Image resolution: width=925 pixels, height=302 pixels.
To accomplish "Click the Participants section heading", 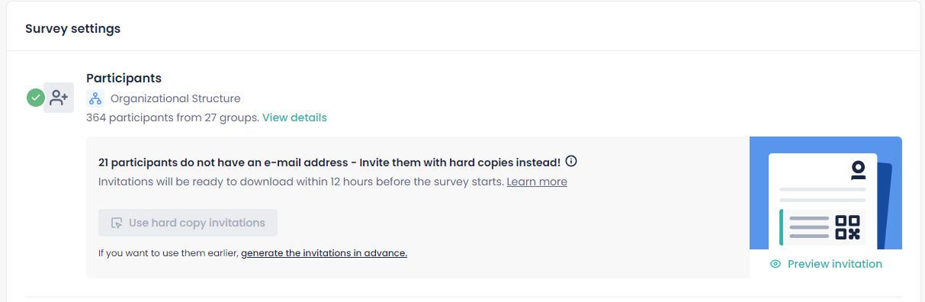I will tap(124, 78).
